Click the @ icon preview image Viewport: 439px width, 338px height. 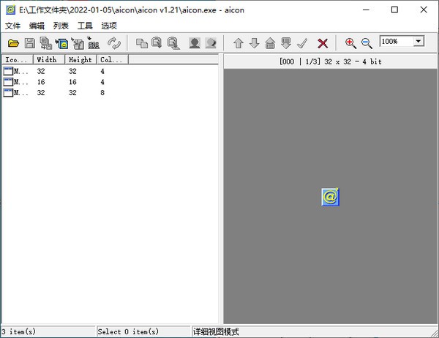tap(330, 196)
